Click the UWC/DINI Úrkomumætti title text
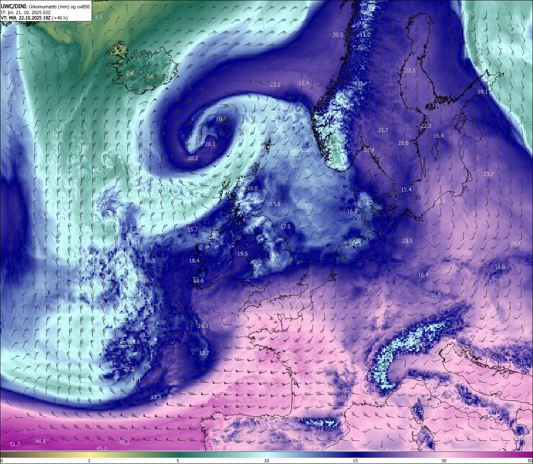Screen dimensions: 533x464 click(x=45, y=7)
